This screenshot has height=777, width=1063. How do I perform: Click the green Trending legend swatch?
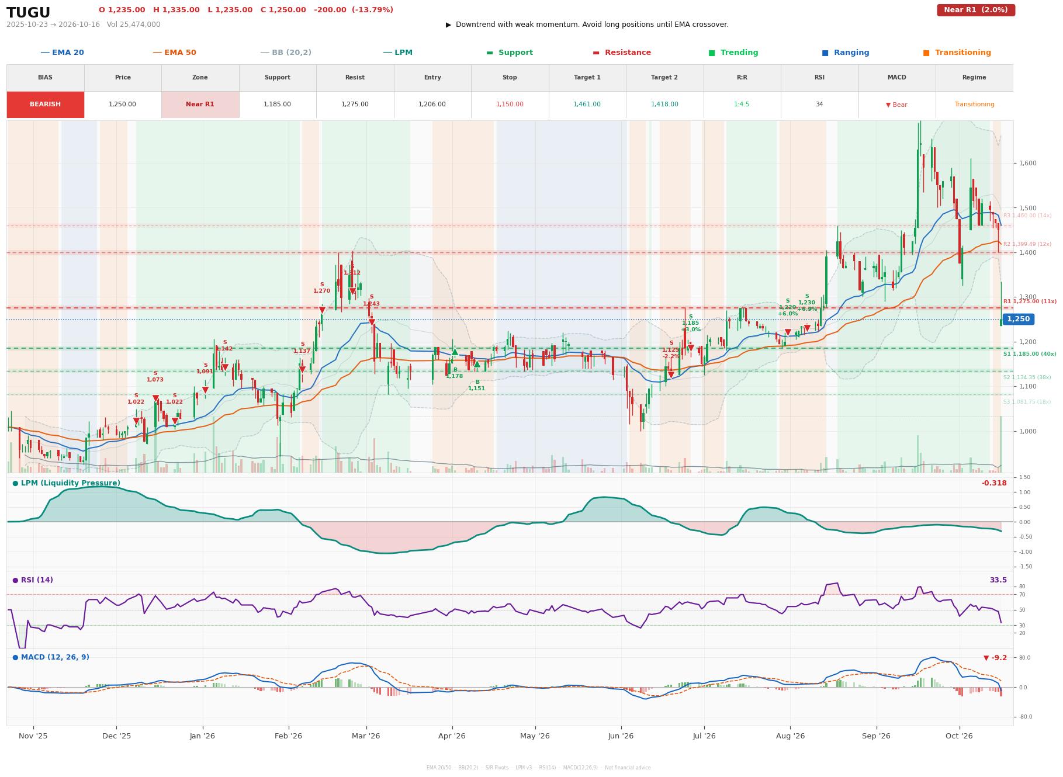712,53
